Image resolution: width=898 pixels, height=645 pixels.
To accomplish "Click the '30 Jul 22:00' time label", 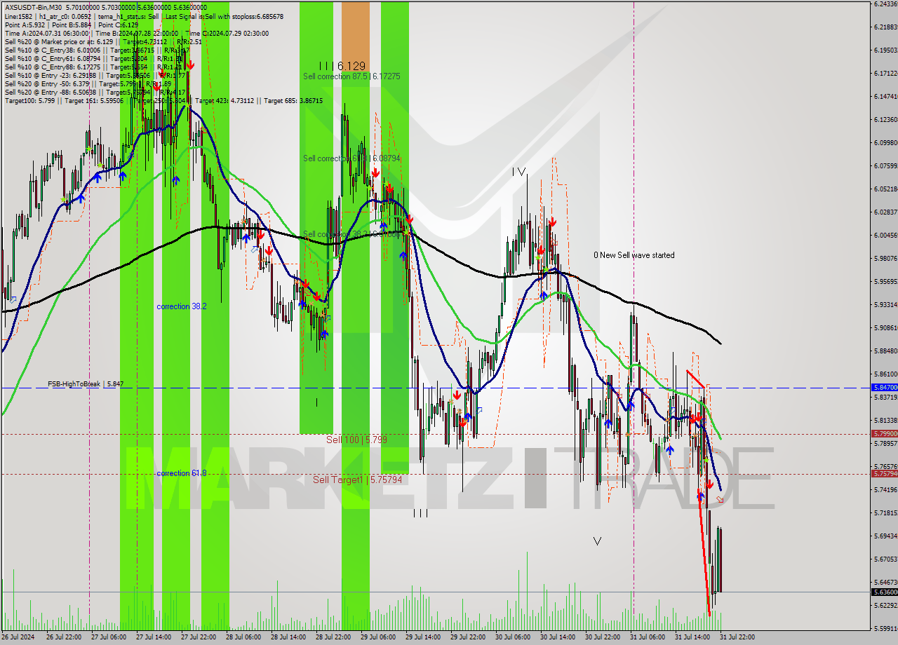I will [602, 637].
